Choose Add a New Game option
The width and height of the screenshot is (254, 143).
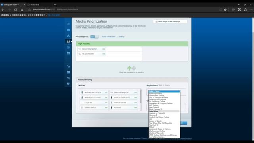(x=164, y=137)
